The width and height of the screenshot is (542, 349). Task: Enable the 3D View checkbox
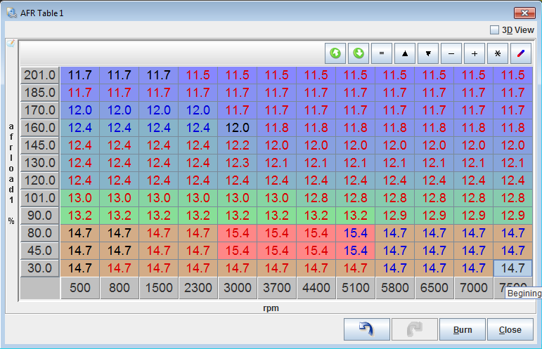(495, 30)
